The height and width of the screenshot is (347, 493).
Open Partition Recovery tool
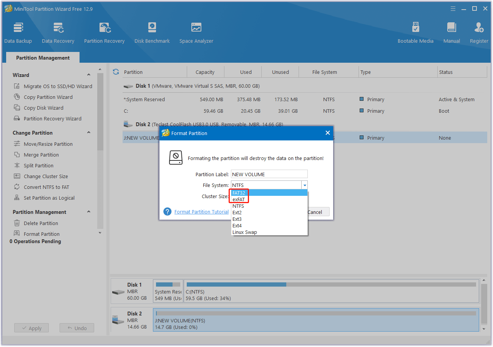coord(104,33)
